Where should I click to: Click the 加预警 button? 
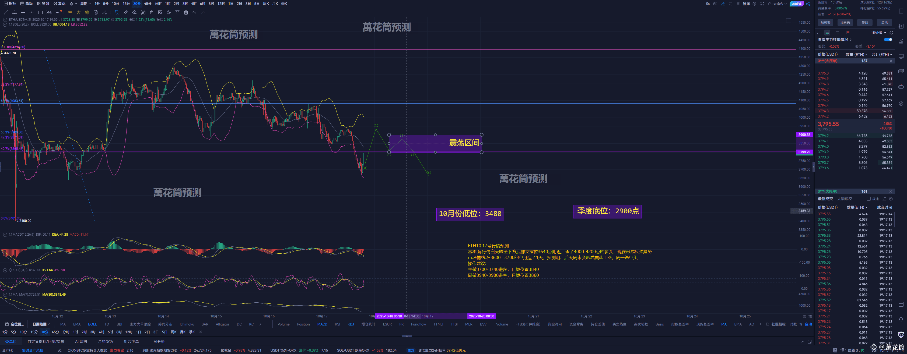[825, 23]
